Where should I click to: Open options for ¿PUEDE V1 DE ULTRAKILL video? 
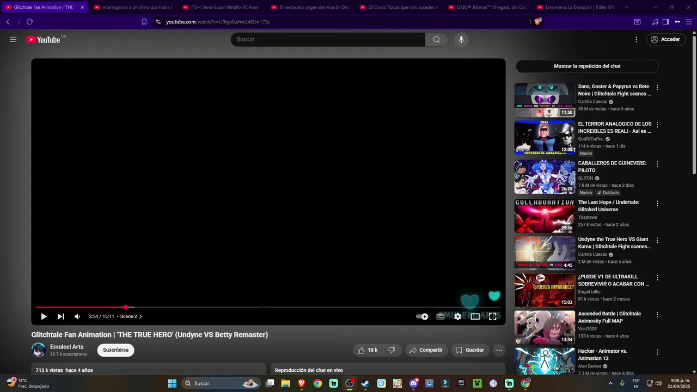pyautogui.click(x=657, y=277)
